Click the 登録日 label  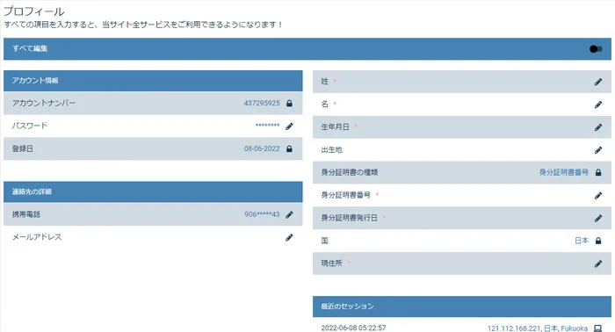[22, 148]
